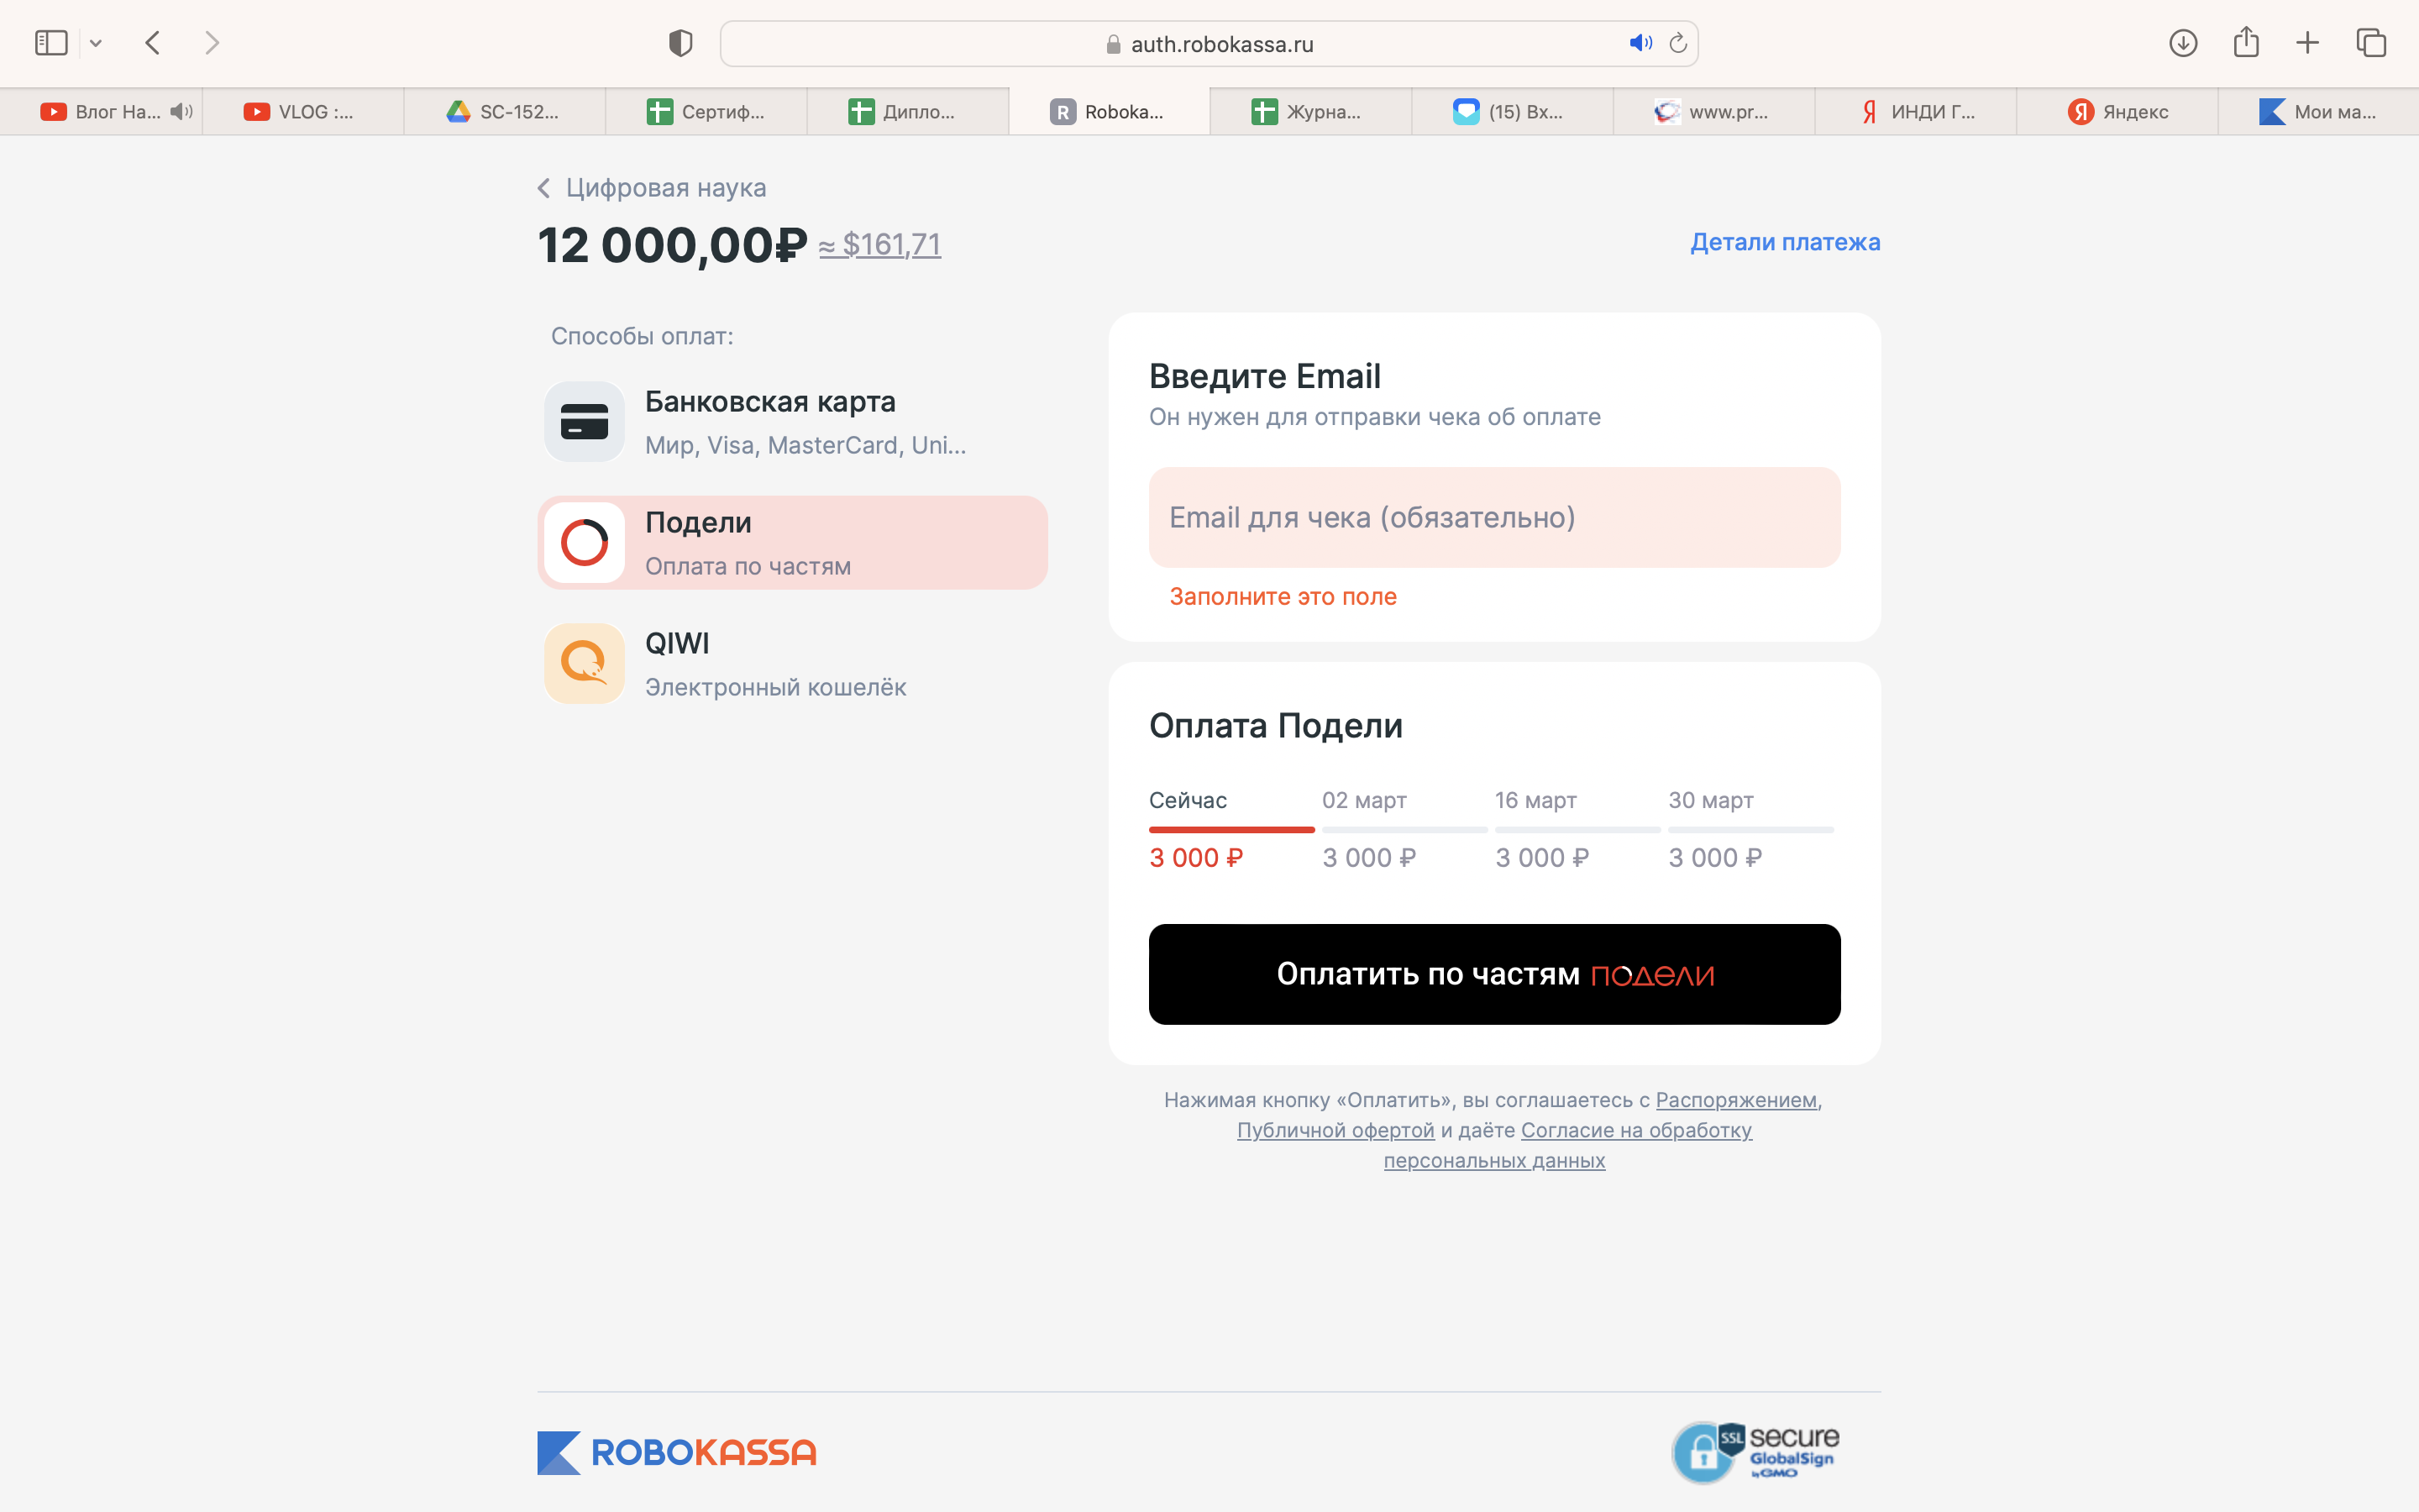Image resolution: width=2419 pixels, height=1512 pixels.
Task: Open the downloads icon in the toolbar
Action: (x=2183, y=43)
